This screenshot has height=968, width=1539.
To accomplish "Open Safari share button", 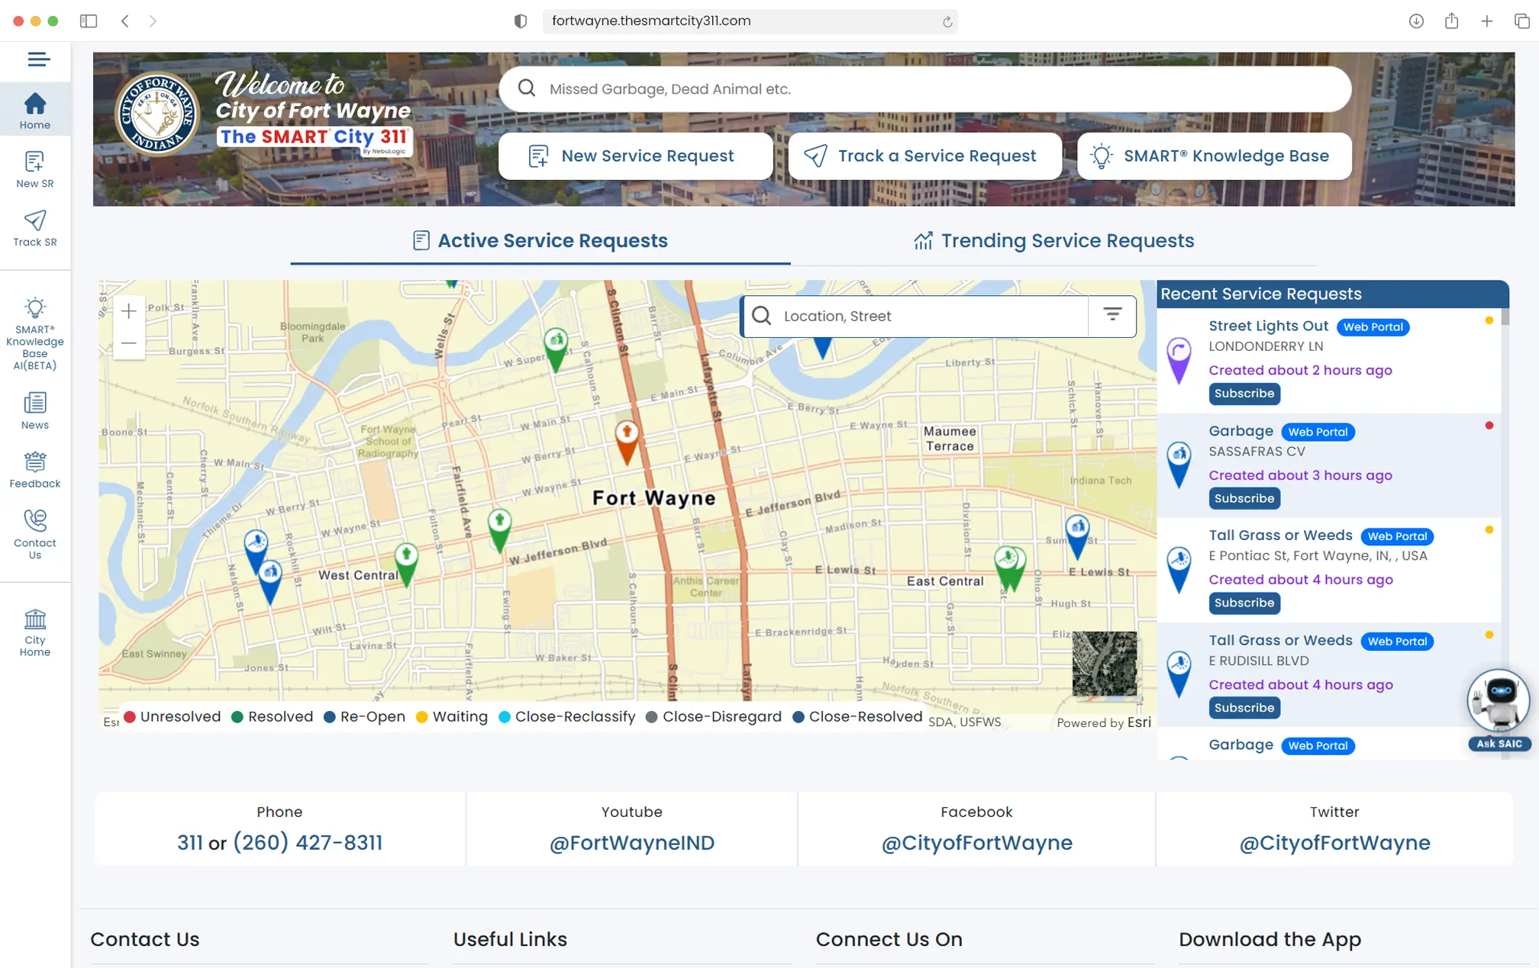I will [x=1451, y=21].
